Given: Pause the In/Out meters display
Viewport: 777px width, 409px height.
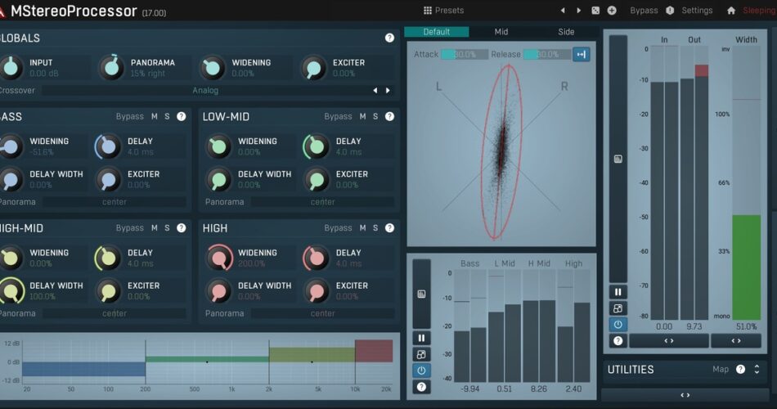Looking at the screenshot, I should [x=618, y=292].
